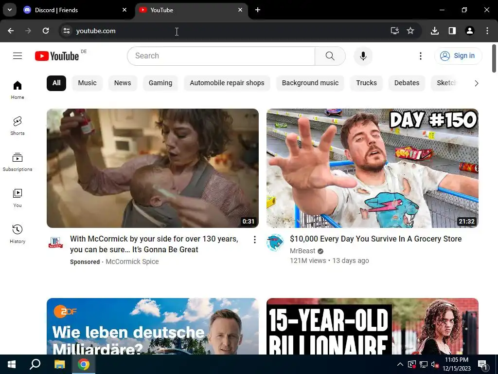Open YouTube settings three-dot menu

pyautogui.click(x=421, y=56)
